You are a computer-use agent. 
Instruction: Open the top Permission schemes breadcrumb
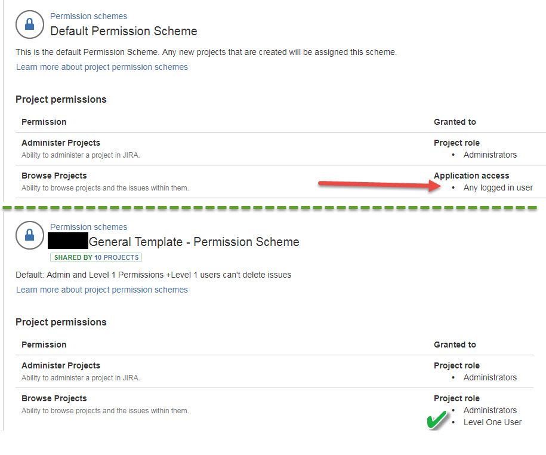[88, 16]
